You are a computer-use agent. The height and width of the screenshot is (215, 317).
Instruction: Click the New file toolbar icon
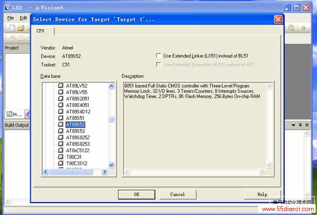12,28
